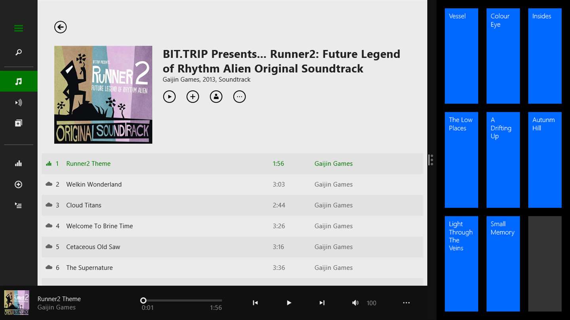Click the cloud icon beside Cetaceous Old Saw
The width and height of the screenshot is (570, 320).
click(49, 247)
